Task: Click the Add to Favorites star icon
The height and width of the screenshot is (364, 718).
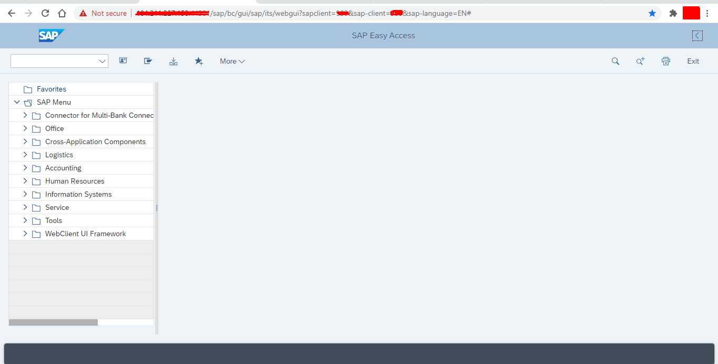Action: (199, 61)
